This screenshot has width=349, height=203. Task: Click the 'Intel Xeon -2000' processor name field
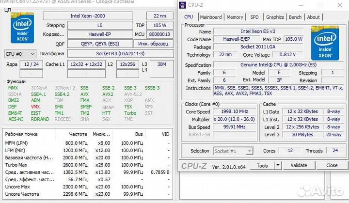point(88,16)
